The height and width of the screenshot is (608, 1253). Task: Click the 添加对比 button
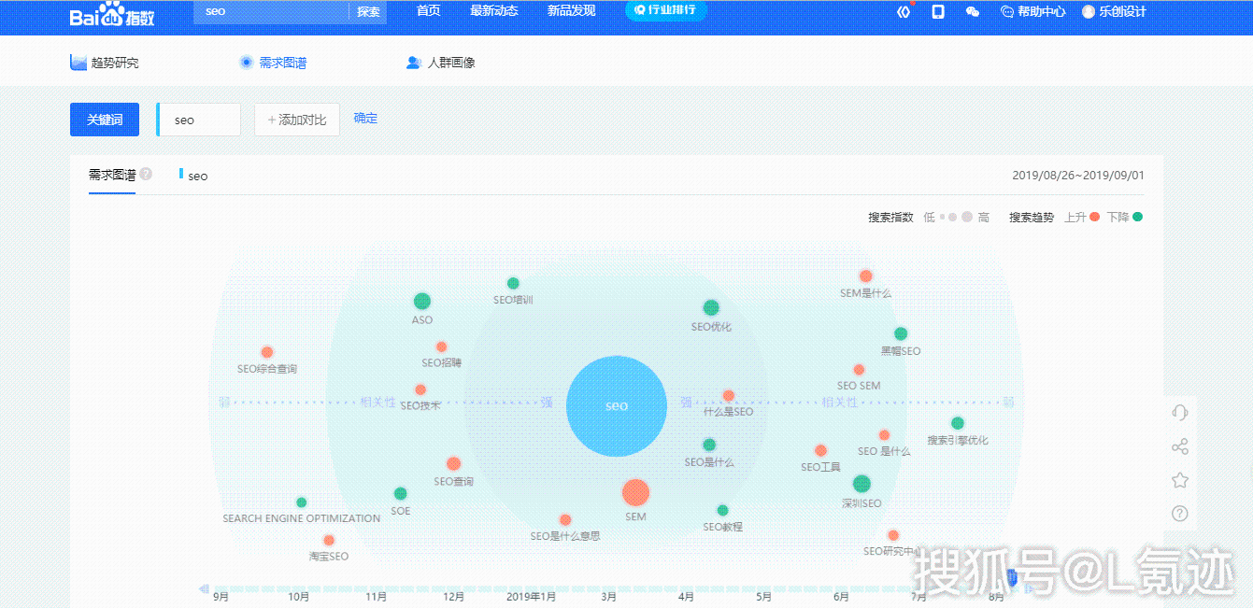point(297,120)
